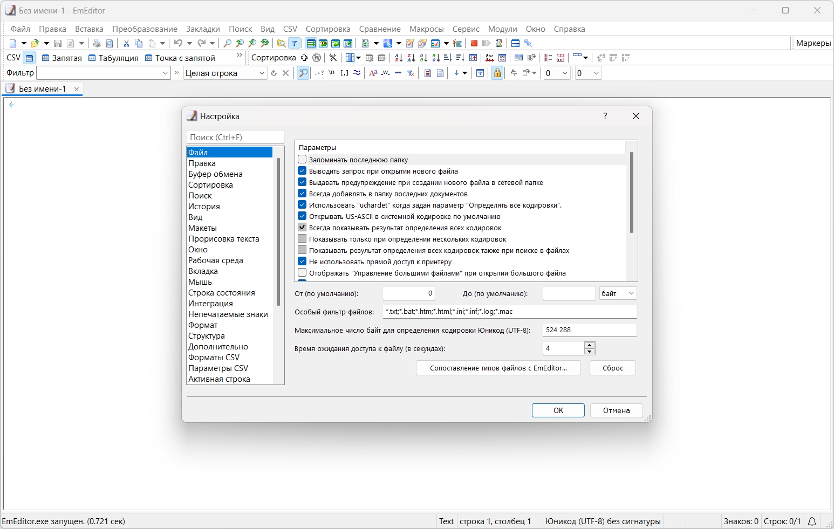Enable "Запоминать последнюю папку" checkbox

pyautogui.click(x=302, y=160)
